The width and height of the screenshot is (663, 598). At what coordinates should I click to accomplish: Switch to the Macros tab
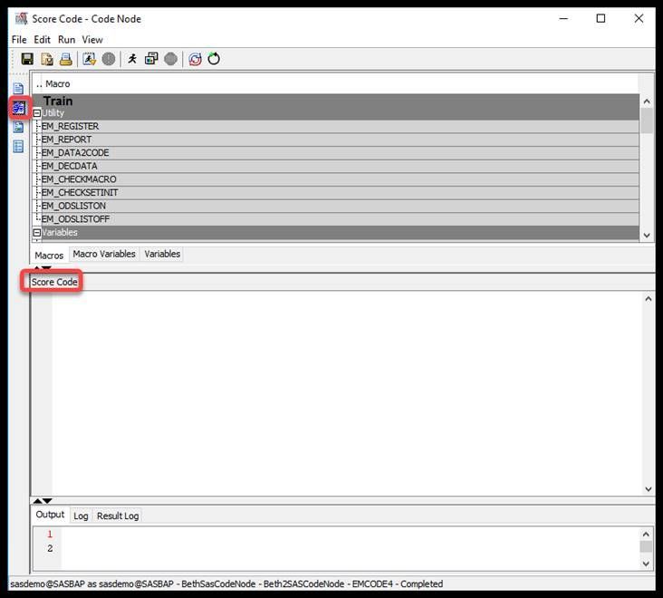pyautogui.click(x=49, y=256)
